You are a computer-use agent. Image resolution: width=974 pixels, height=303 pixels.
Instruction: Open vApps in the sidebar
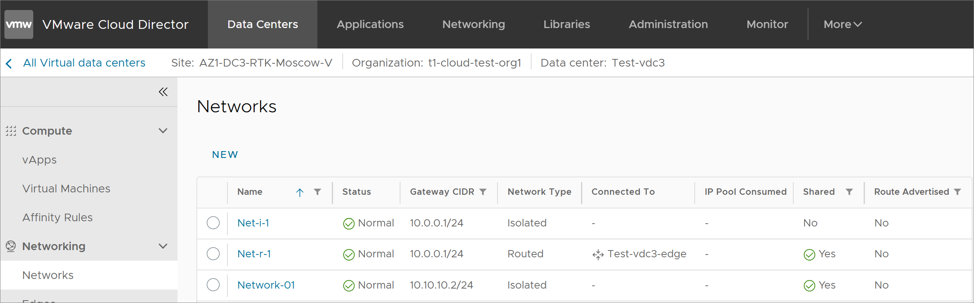tap(40, 160)
